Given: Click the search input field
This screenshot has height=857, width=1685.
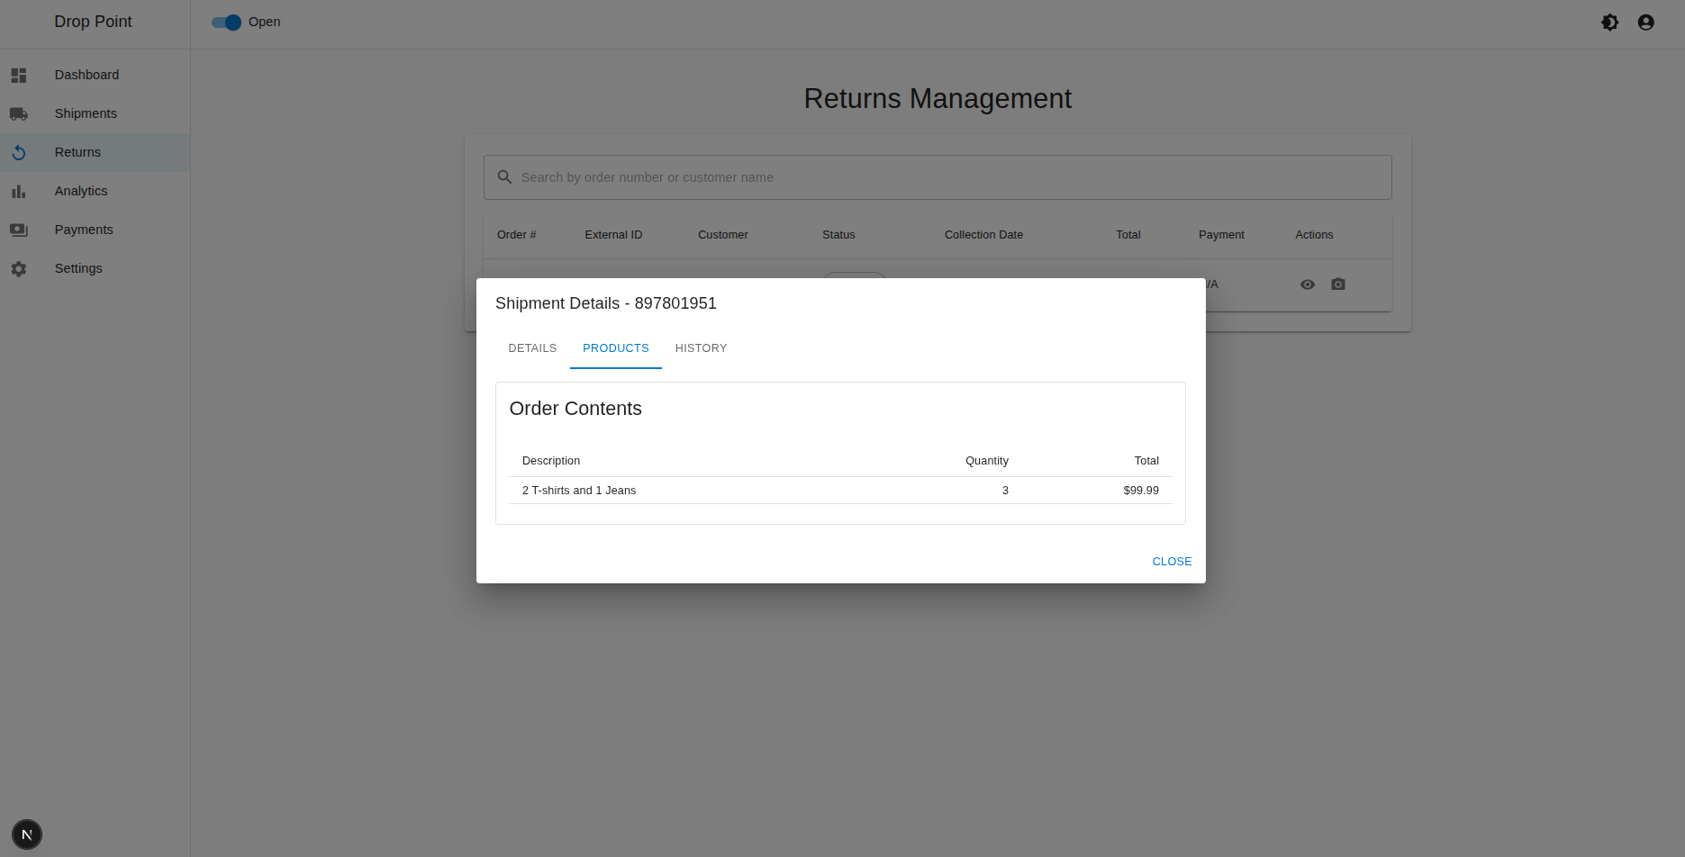Looking at the screenshot, I should point(811,177).
